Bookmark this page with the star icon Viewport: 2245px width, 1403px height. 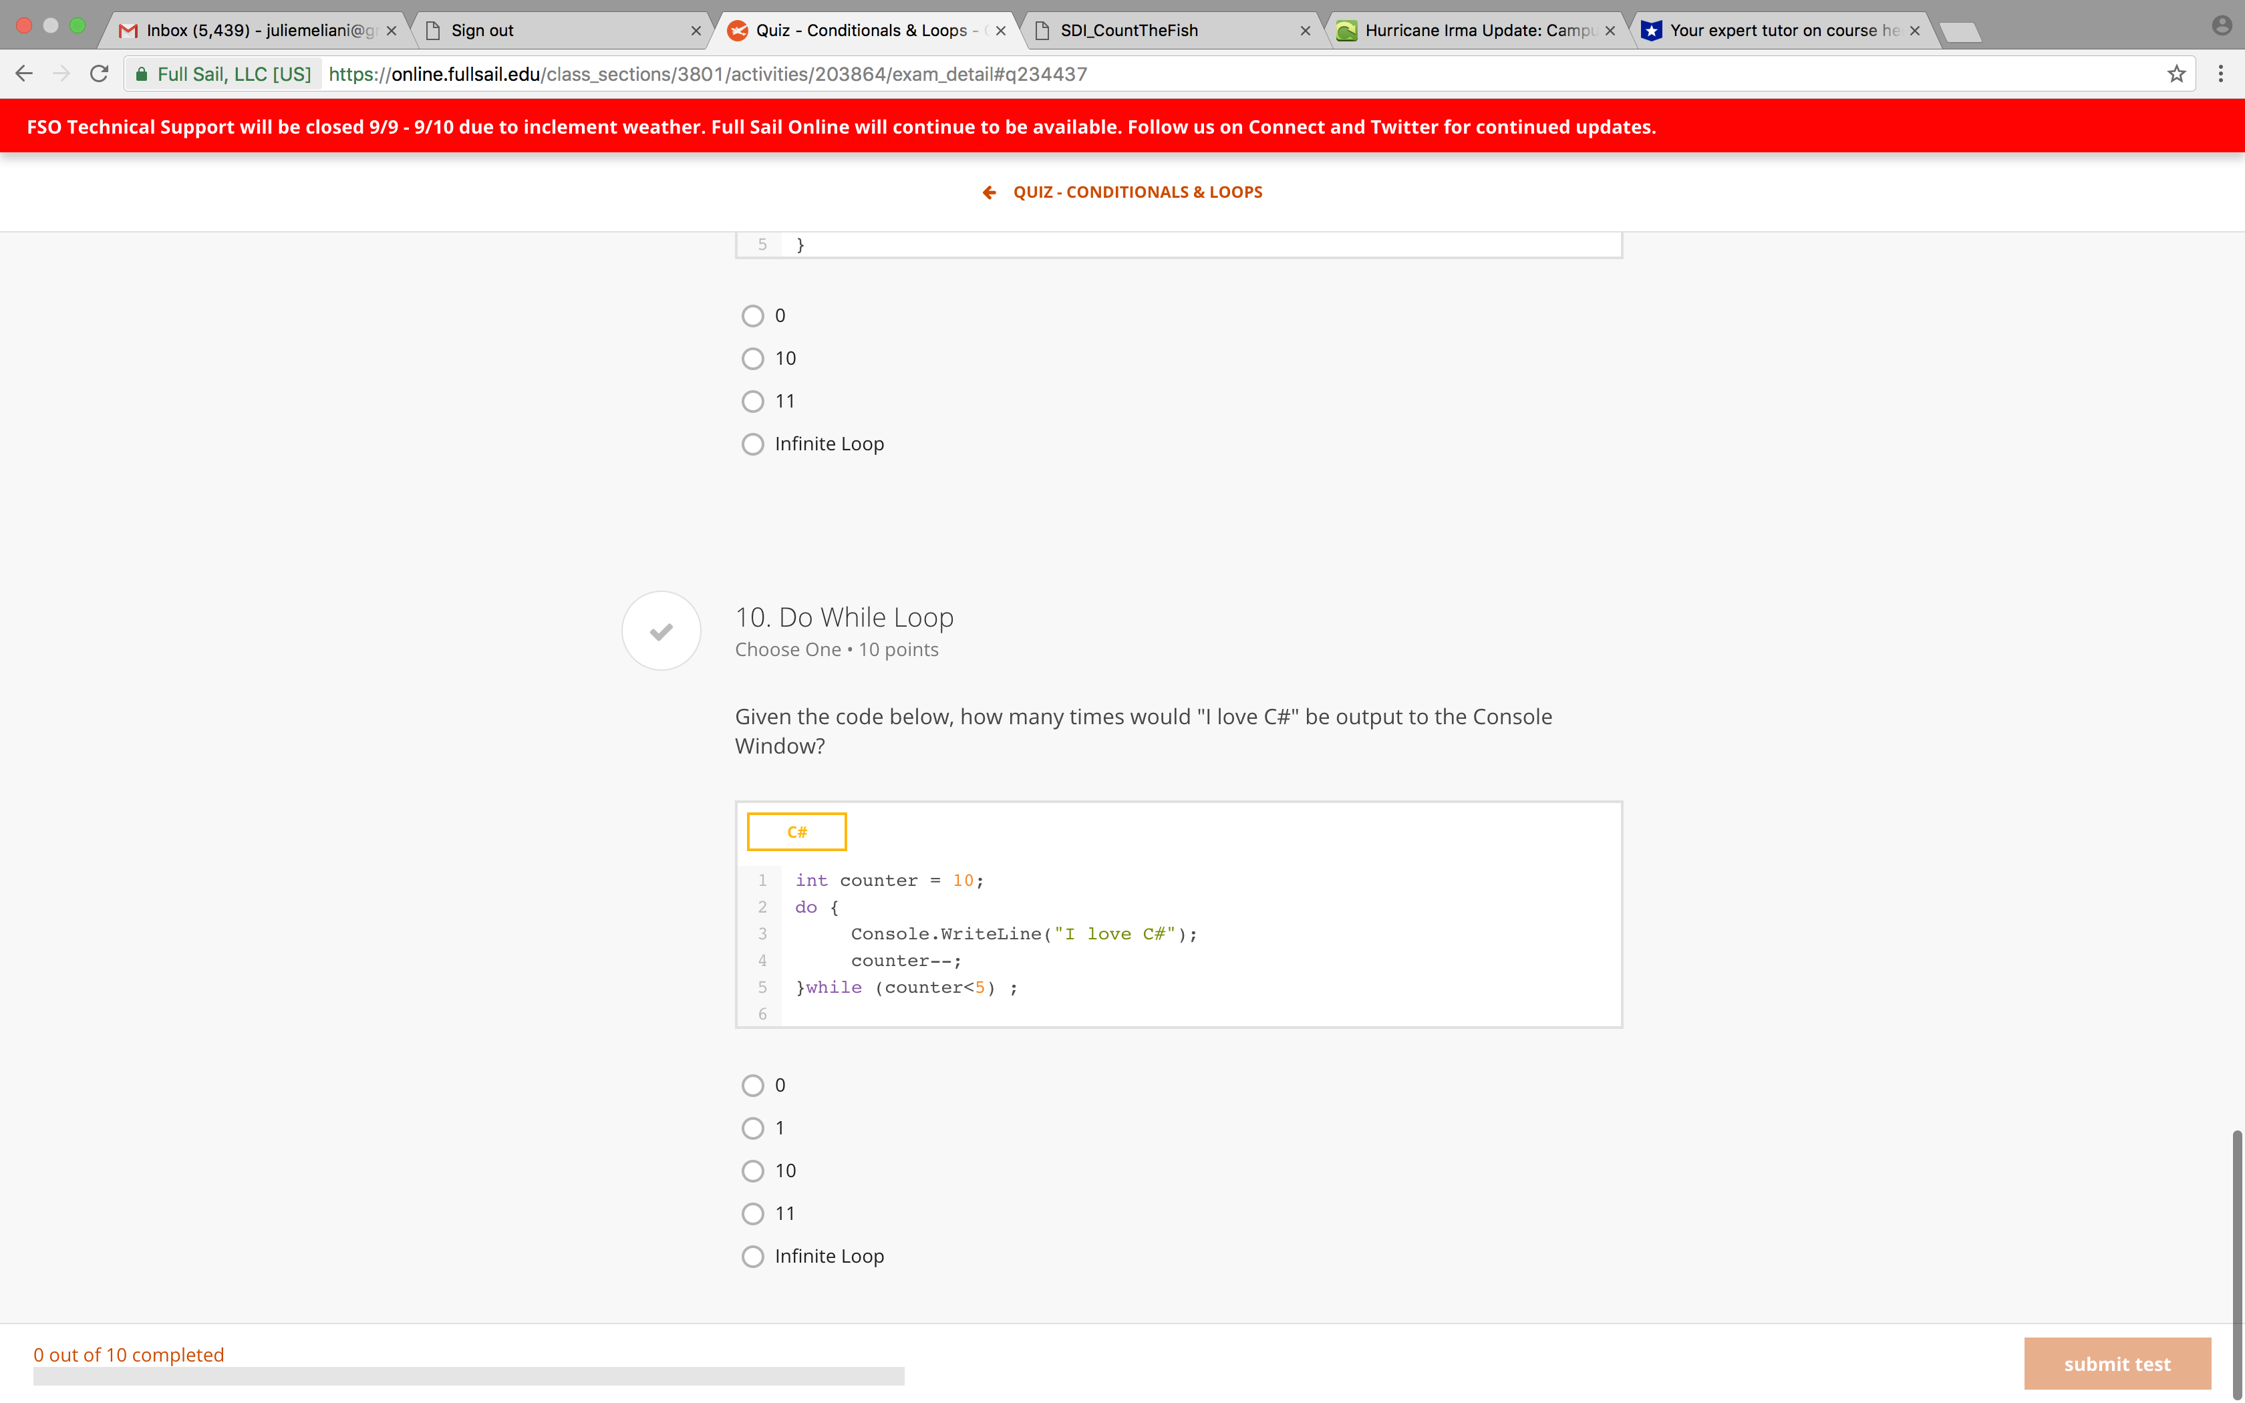click(x=2176, y=74)
